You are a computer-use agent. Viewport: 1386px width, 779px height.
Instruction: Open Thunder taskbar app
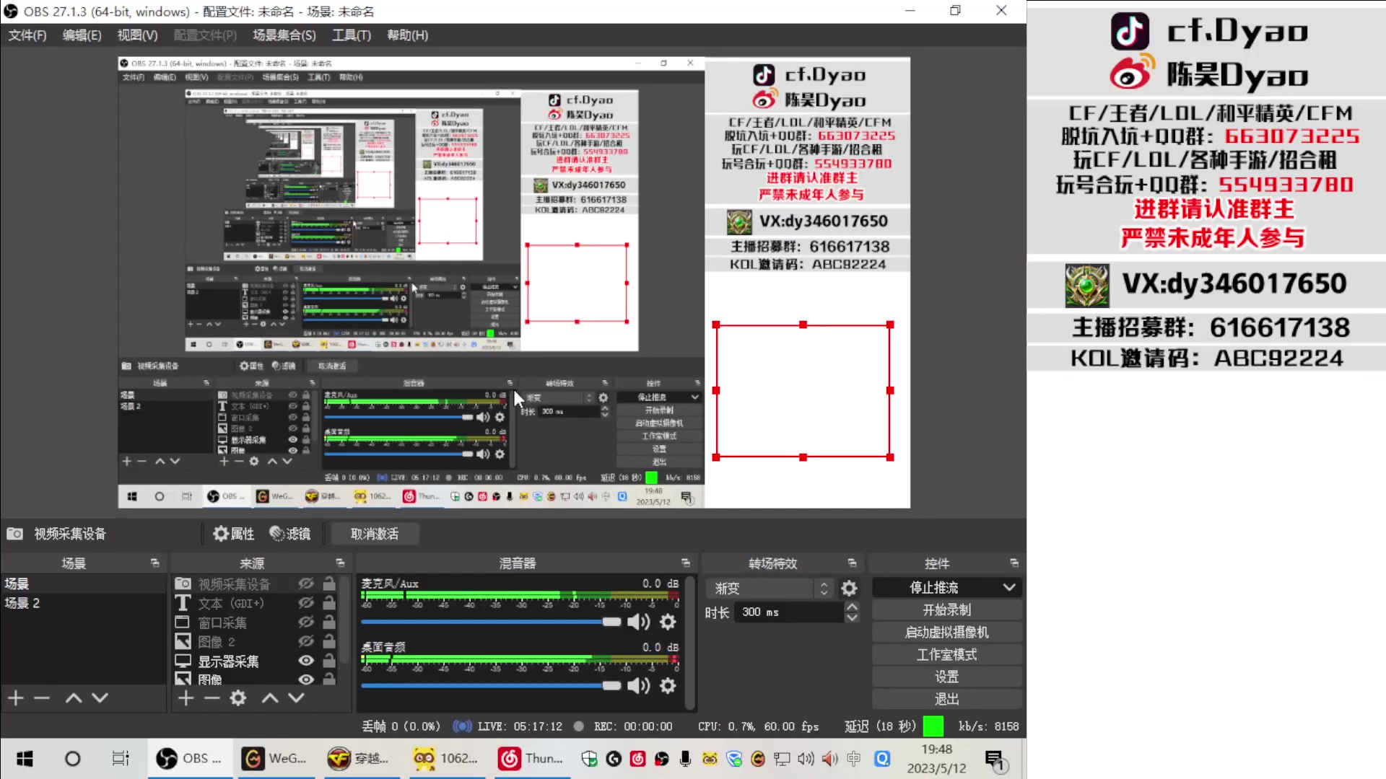pos(531,759)
